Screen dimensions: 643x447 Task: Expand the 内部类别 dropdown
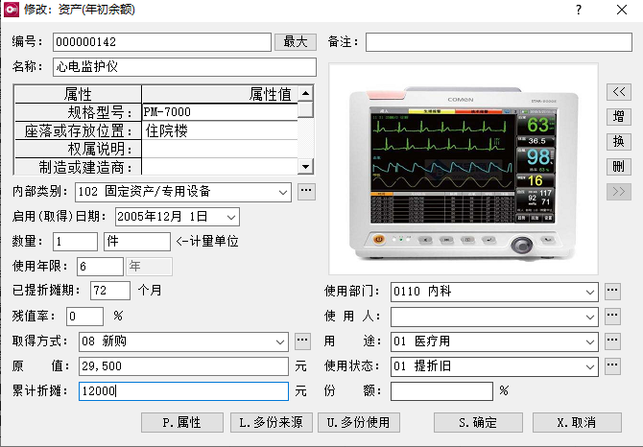(282, 192)
